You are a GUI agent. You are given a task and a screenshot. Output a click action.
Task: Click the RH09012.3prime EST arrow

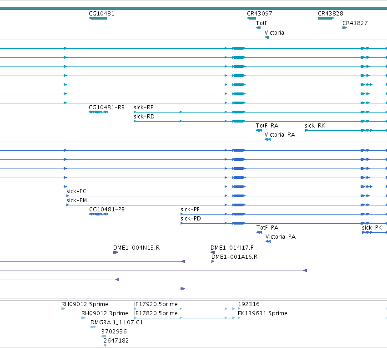point(83,318)
